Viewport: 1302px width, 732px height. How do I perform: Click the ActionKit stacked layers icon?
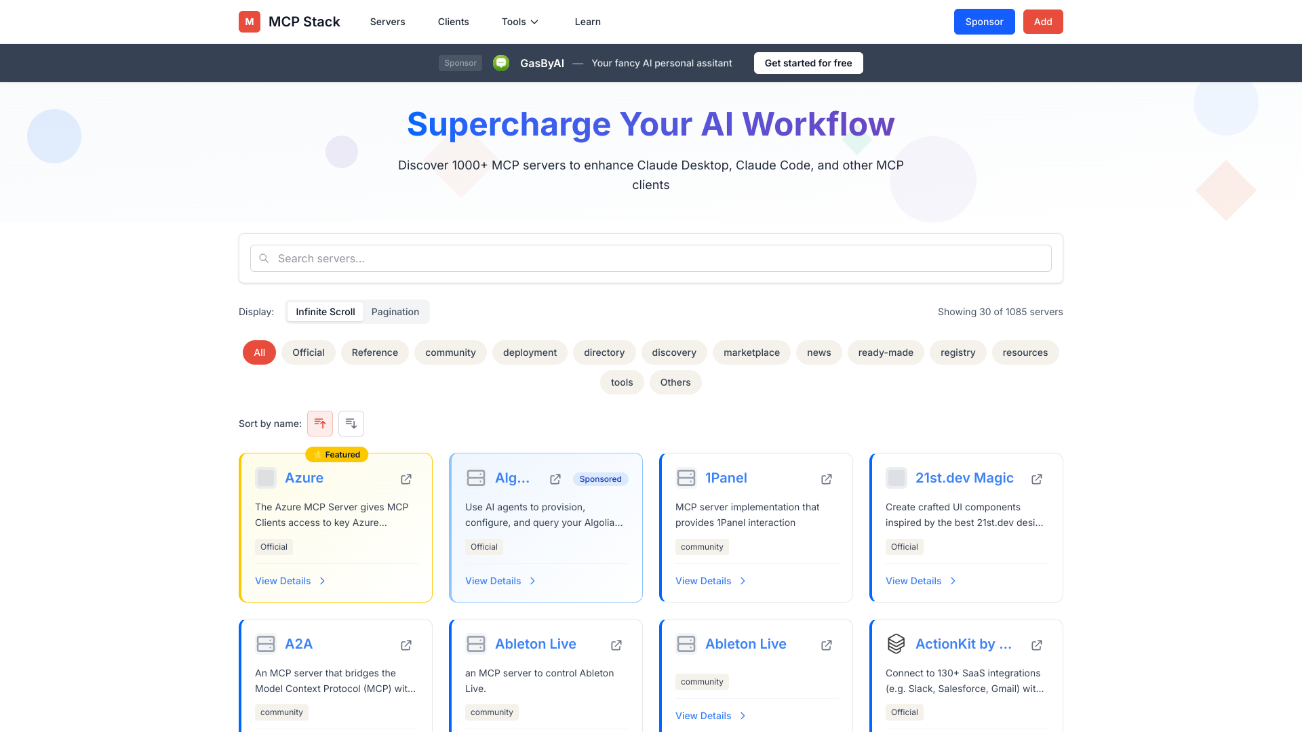click(896, 644)
